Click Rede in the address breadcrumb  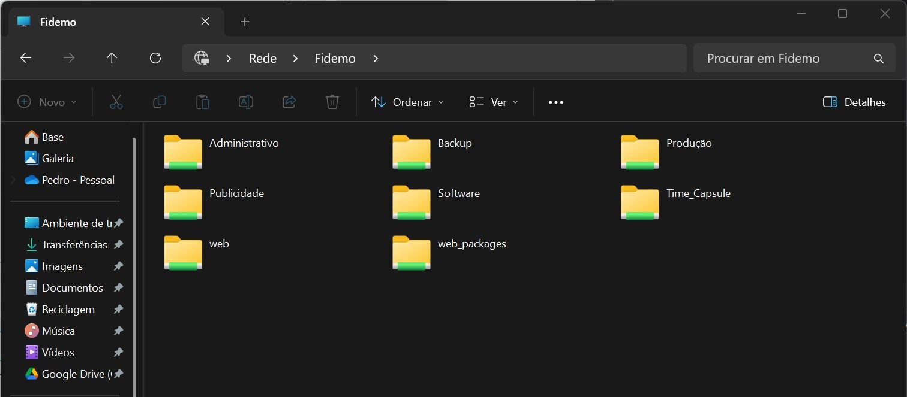tap(263, 59)
